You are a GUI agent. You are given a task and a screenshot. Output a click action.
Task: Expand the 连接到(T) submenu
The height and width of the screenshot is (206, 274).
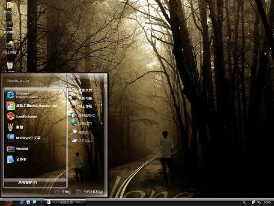(x=87, y=123)
